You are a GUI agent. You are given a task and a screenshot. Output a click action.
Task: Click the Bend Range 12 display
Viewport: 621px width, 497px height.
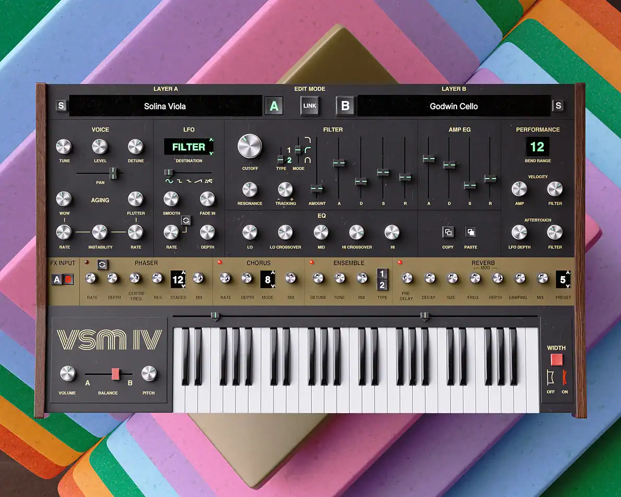[x=538, y=147]
